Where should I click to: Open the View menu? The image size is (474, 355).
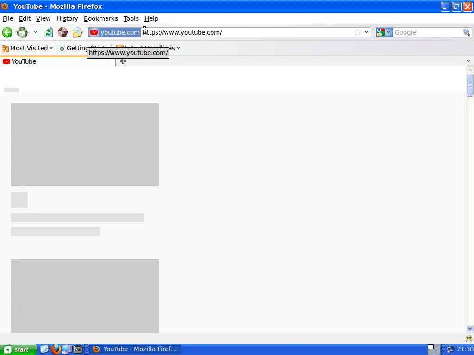(x=43, y=18)
